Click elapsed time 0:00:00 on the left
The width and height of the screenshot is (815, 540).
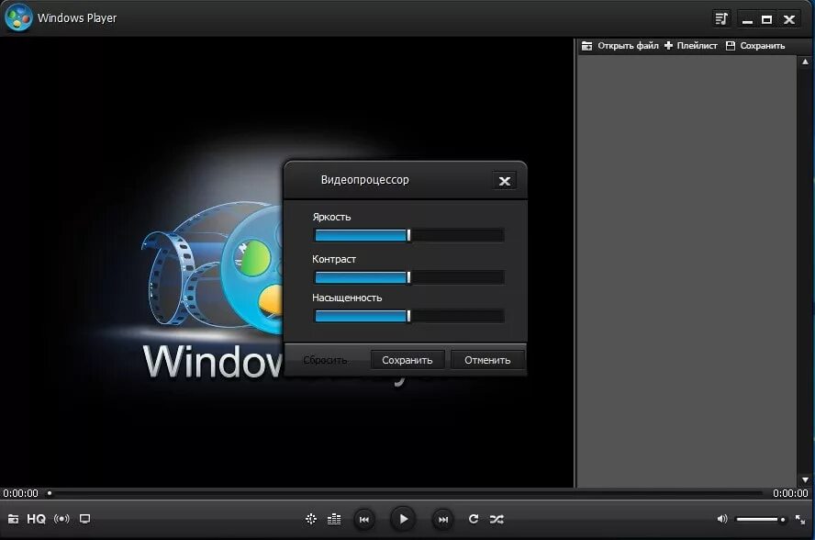[21, 493]
